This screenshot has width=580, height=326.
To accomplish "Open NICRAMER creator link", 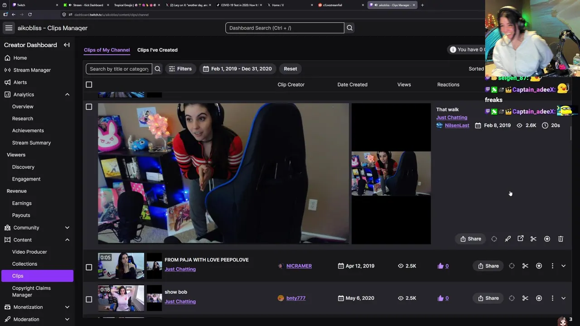I will tap(299, 266).
